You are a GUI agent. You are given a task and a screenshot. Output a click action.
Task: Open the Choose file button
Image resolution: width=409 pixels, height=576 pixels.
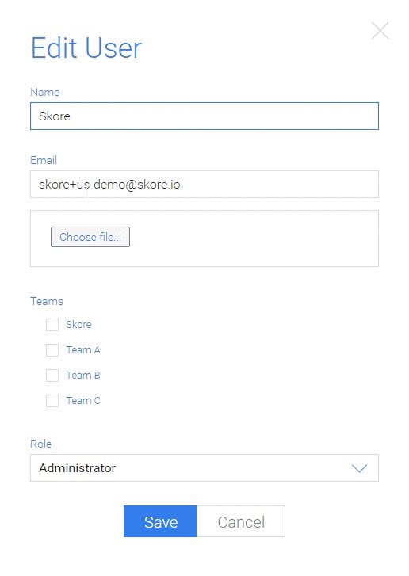click(x=90, y=237)
